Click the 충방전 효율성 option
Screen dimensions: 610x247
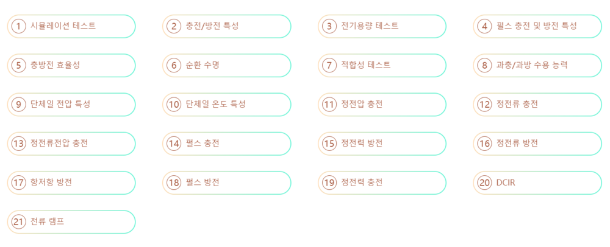pyautogui.click(x=71, y=65)
